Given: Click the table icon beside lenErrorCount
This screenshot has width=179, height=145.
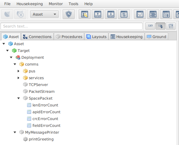Looking at the screenshot, I should tap(29, 105).
